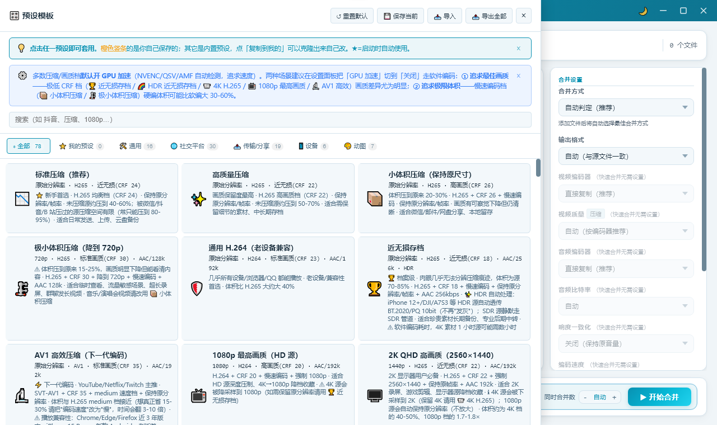The height and width of the screenshot is (425, 717).
Task: Start merging with 开始合并 button
Action: point(659,397)
